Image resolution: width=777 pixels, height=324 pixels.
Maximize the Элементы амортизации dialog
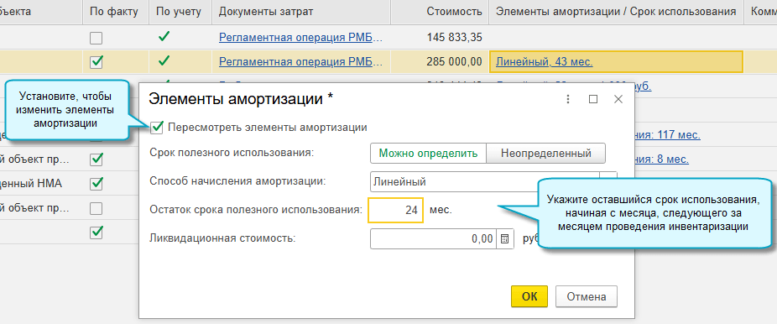point(592,99)
